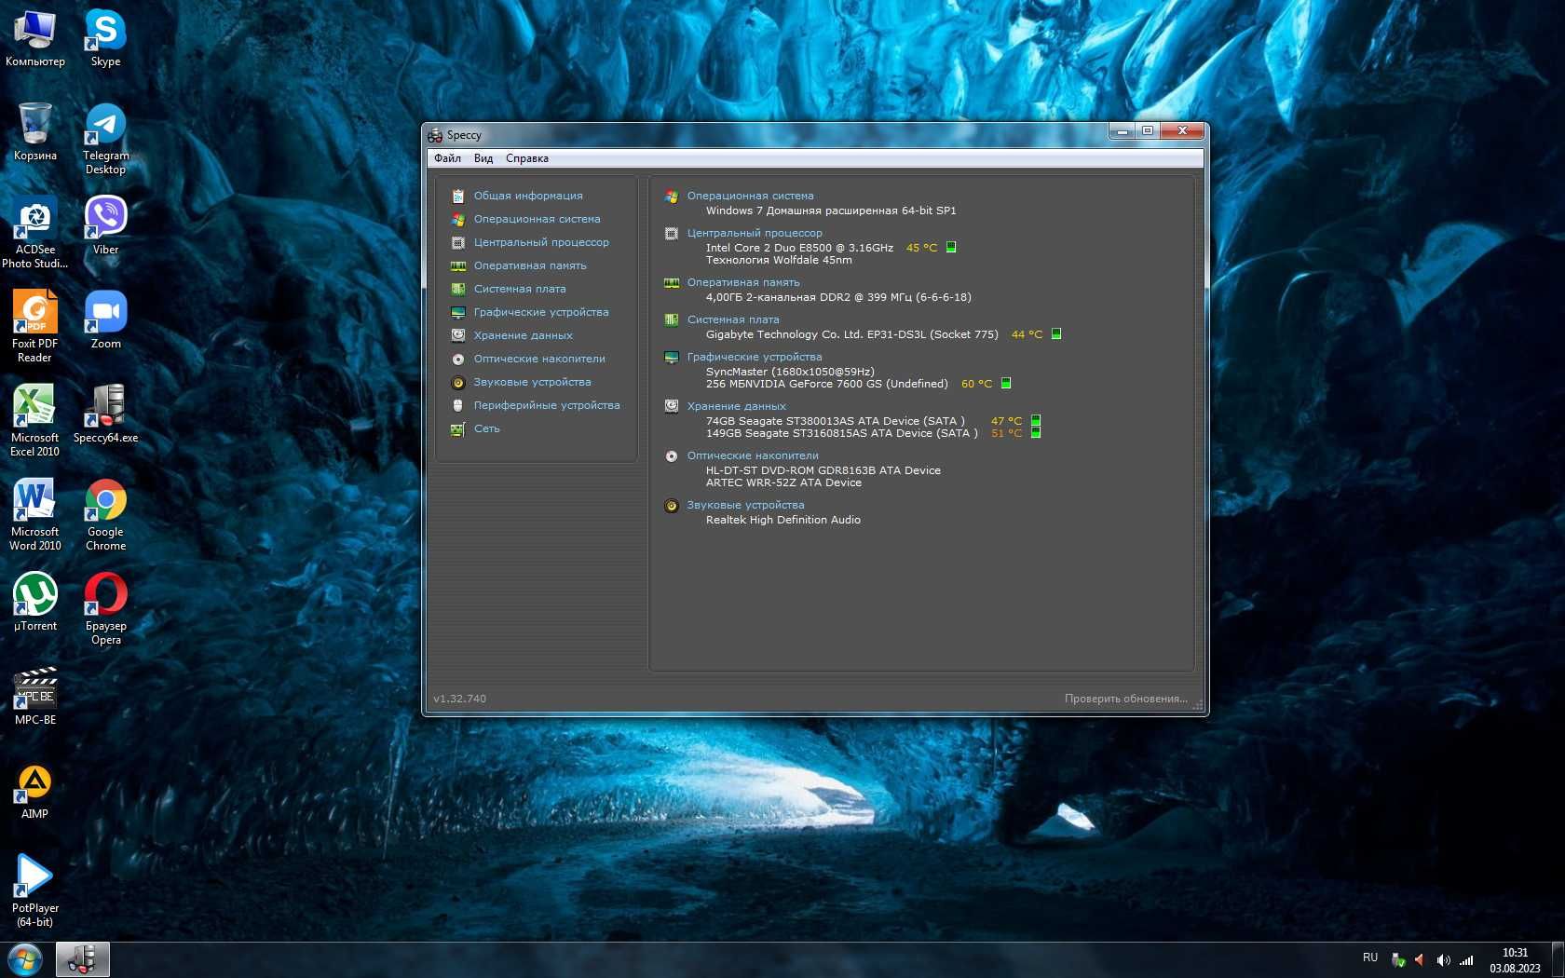Click GPU temperature 60 °C value
Screen dimensions: 1565x978
pos(976,384)
